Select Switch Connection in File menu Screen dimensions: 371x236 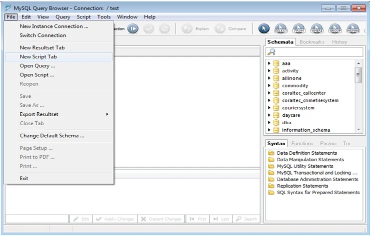[58, 35]
